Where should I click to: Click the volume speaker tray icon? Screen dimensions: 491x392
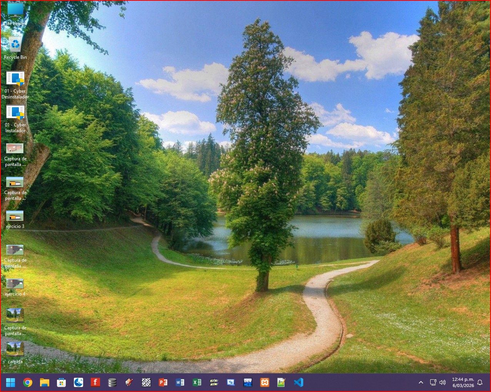[x=443, y=382]
